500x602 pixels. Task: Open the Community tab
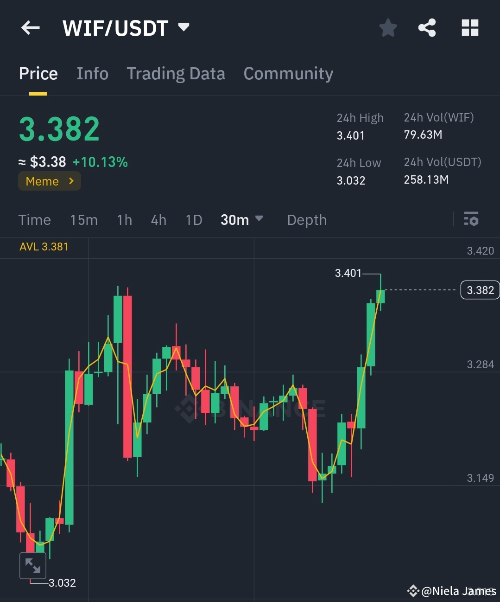pyautogui.click(x=288, y=73)
